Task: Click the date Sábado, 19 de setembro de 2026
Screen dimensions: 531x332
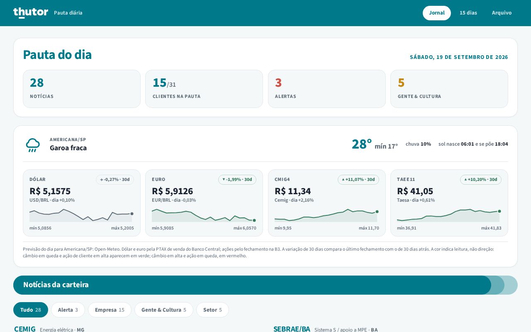Action: 459,57
